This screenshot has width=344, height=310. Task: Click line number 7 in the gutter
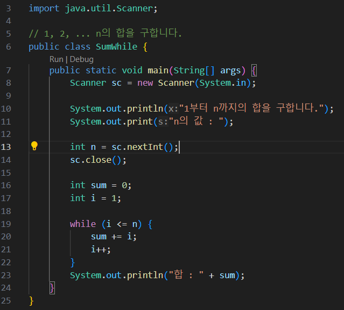8,70
